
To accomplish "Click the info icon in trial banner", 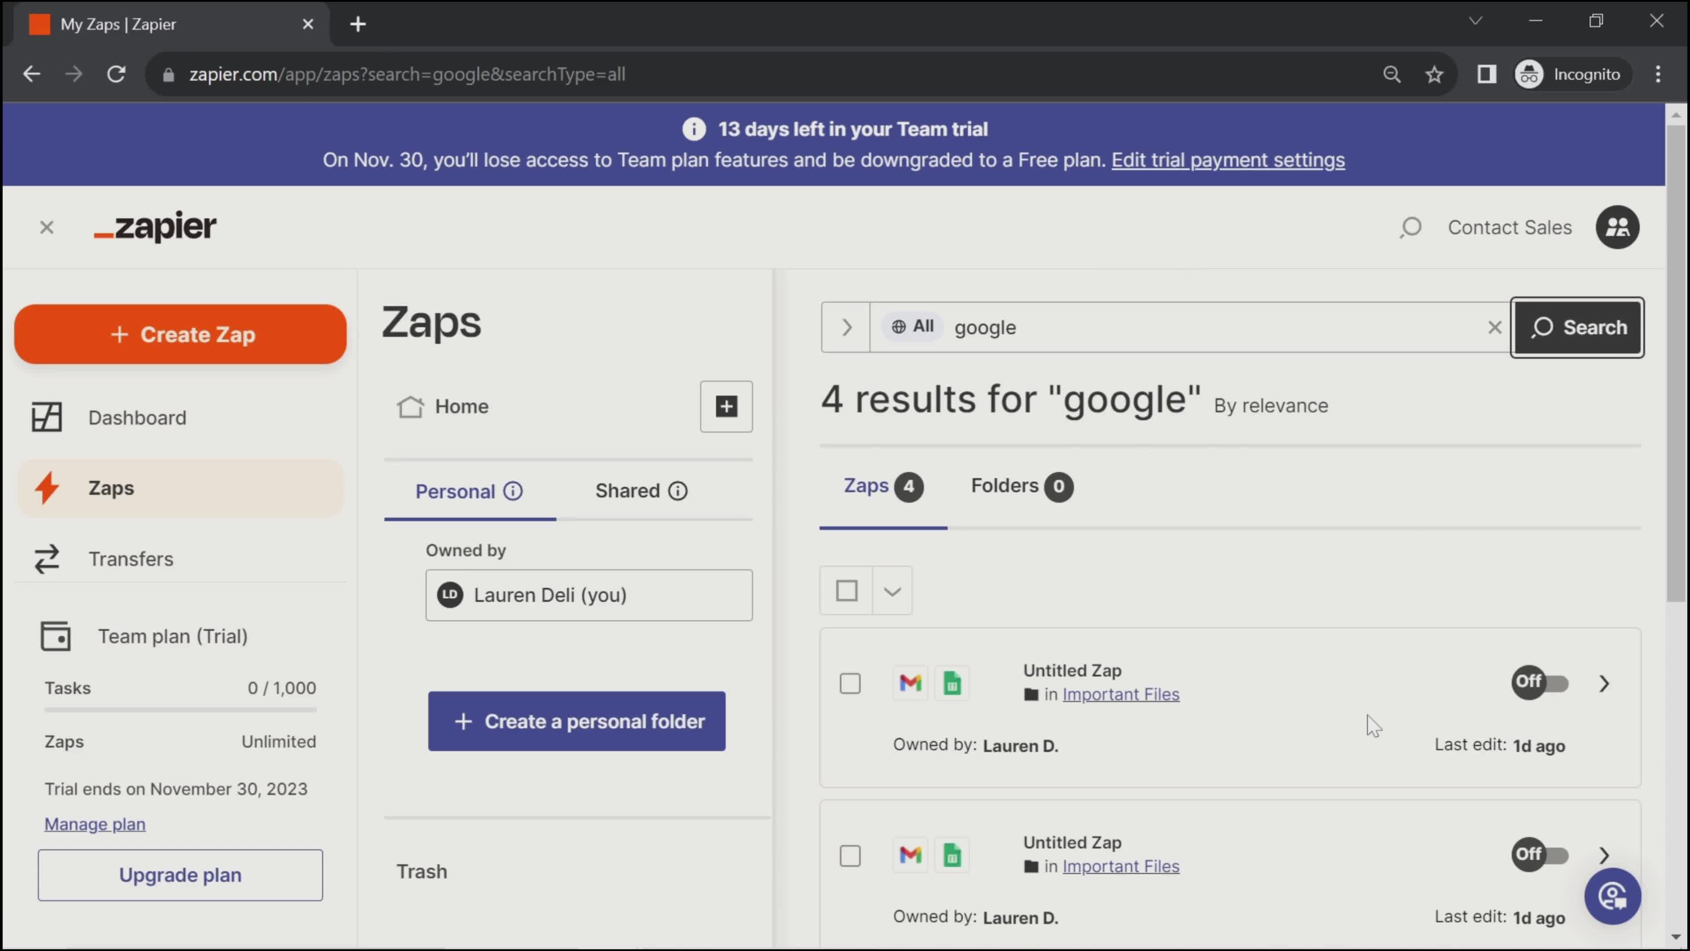I will tap(694, 129).
